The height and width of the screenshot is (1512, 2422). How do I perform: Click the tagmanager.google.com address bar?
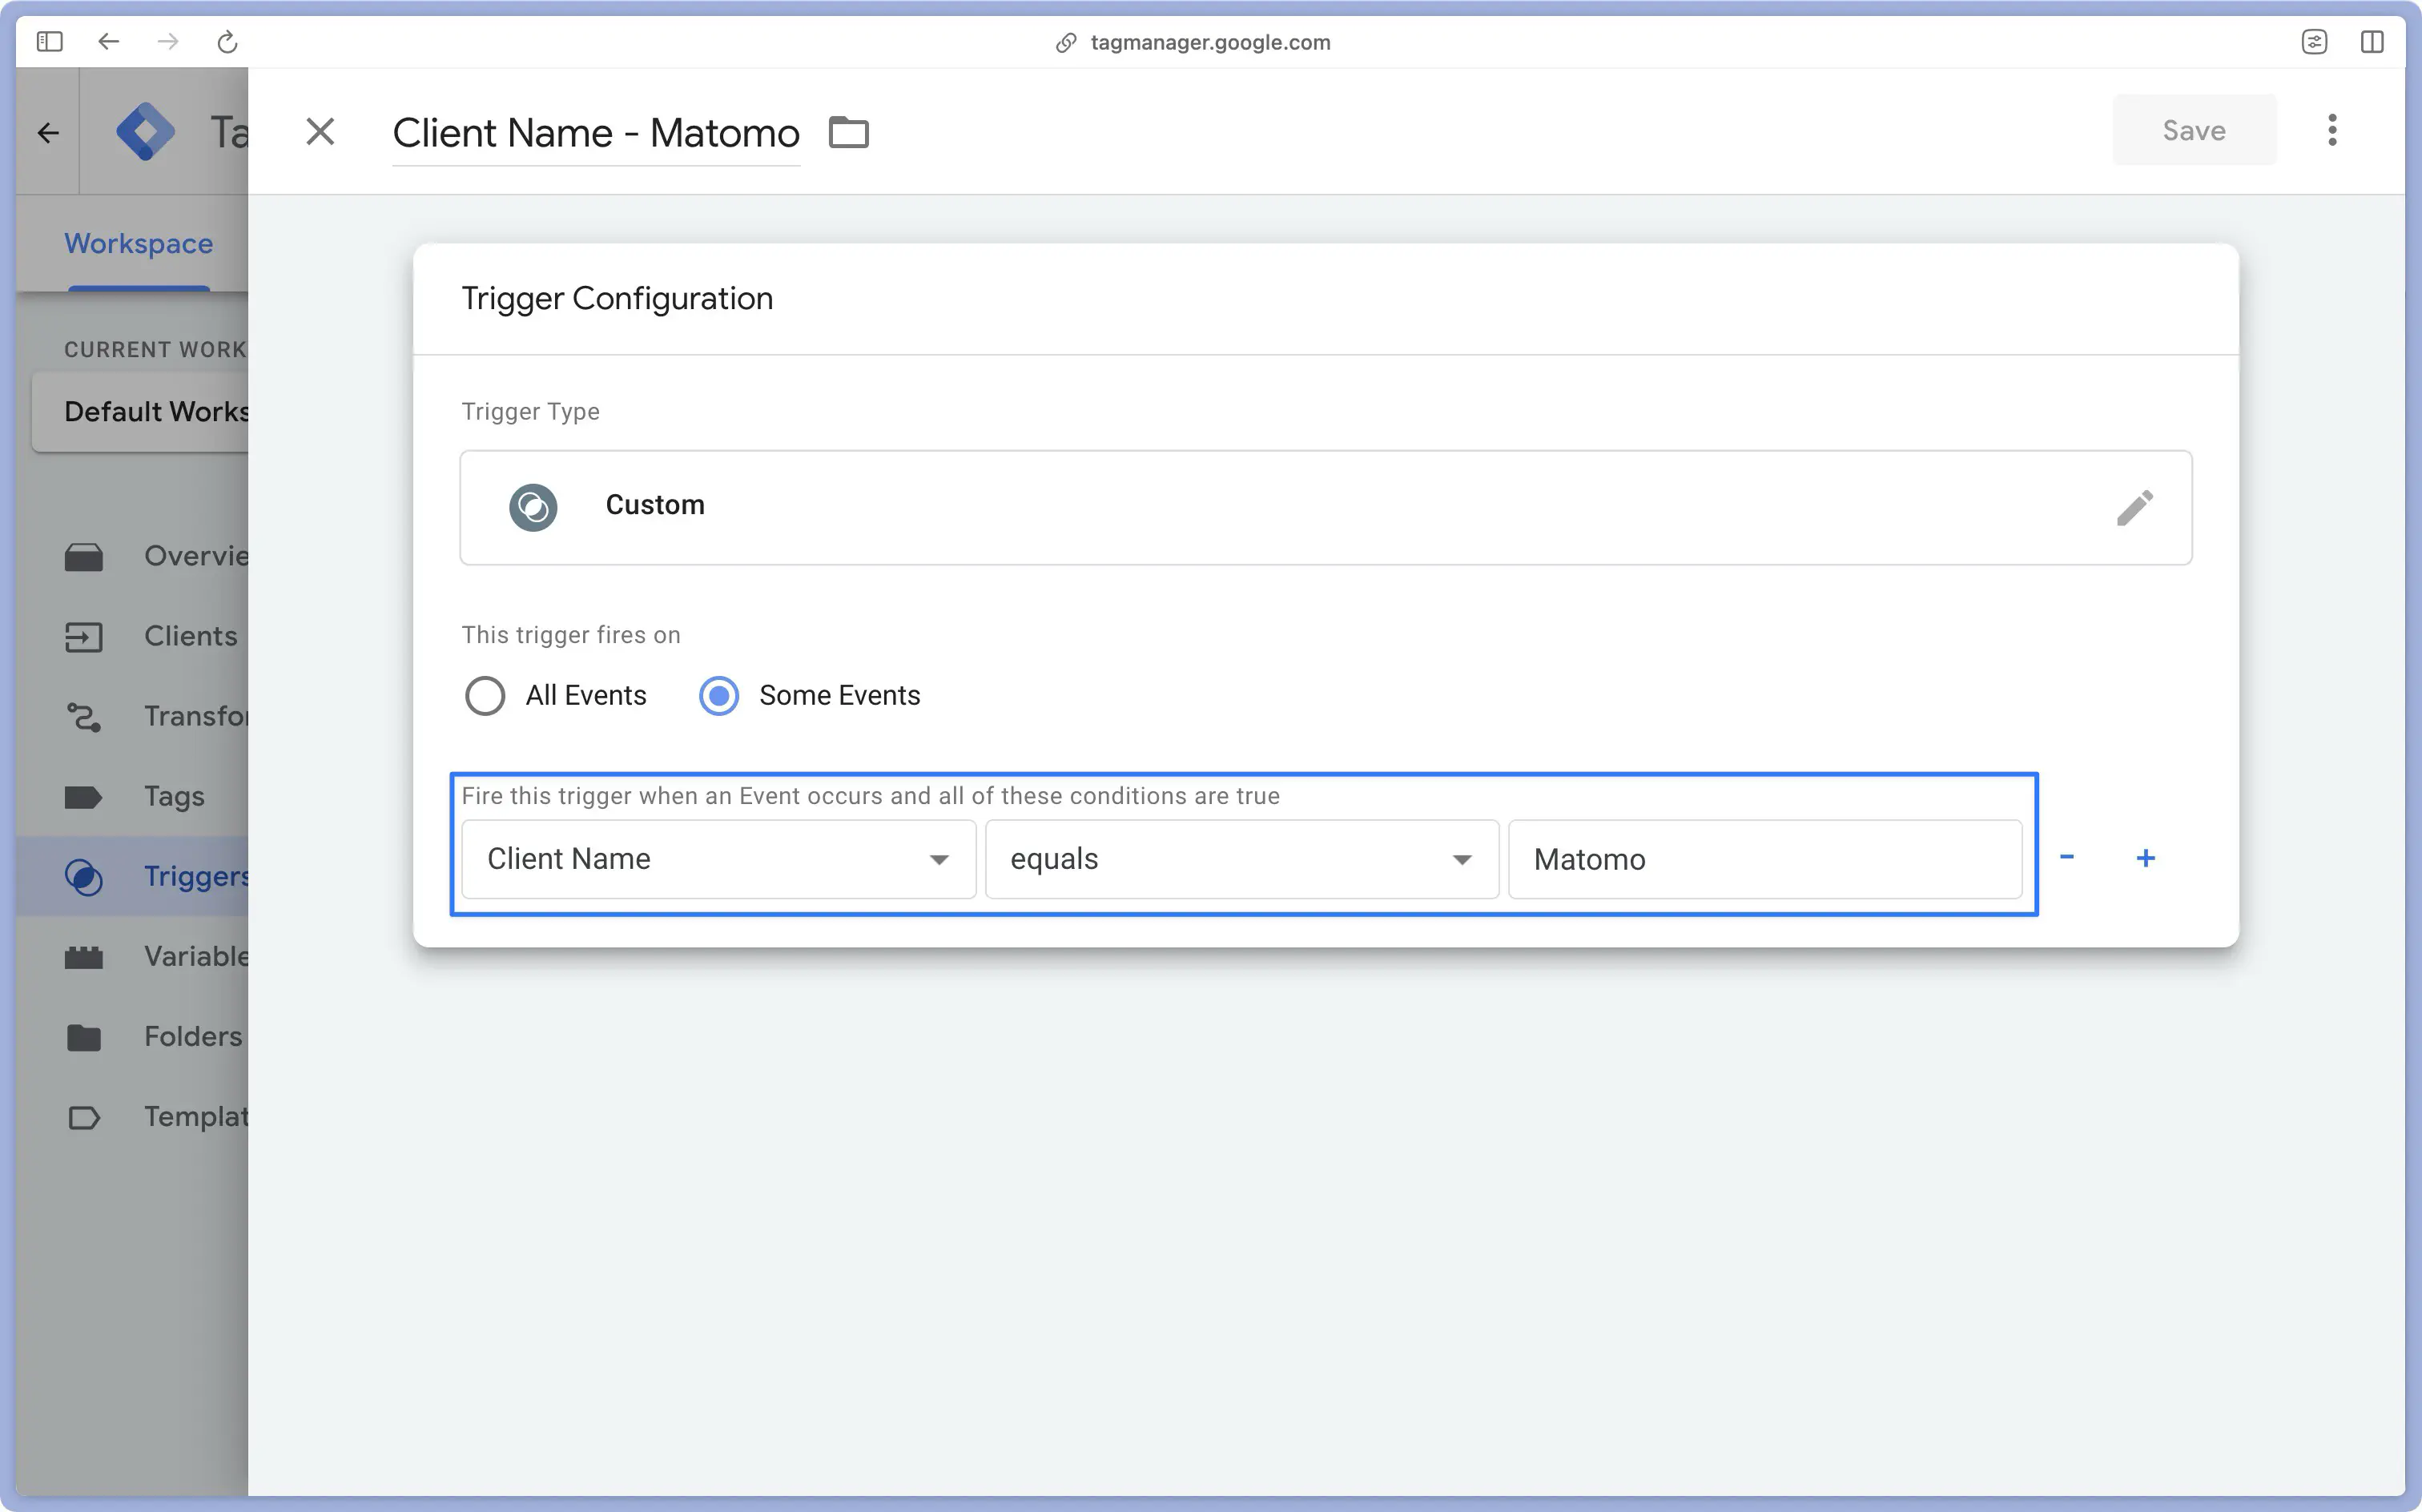1210,42
